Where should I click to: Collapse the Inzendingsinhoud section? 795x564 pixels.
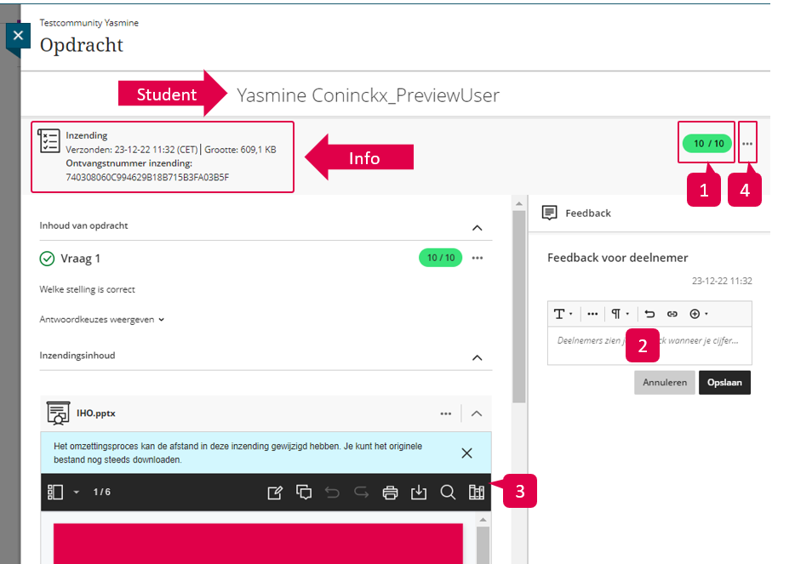point(477,357)
